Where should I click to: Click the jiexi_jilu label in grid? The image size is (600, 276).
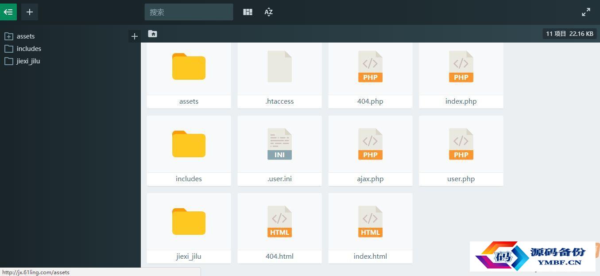coord(189,257)
